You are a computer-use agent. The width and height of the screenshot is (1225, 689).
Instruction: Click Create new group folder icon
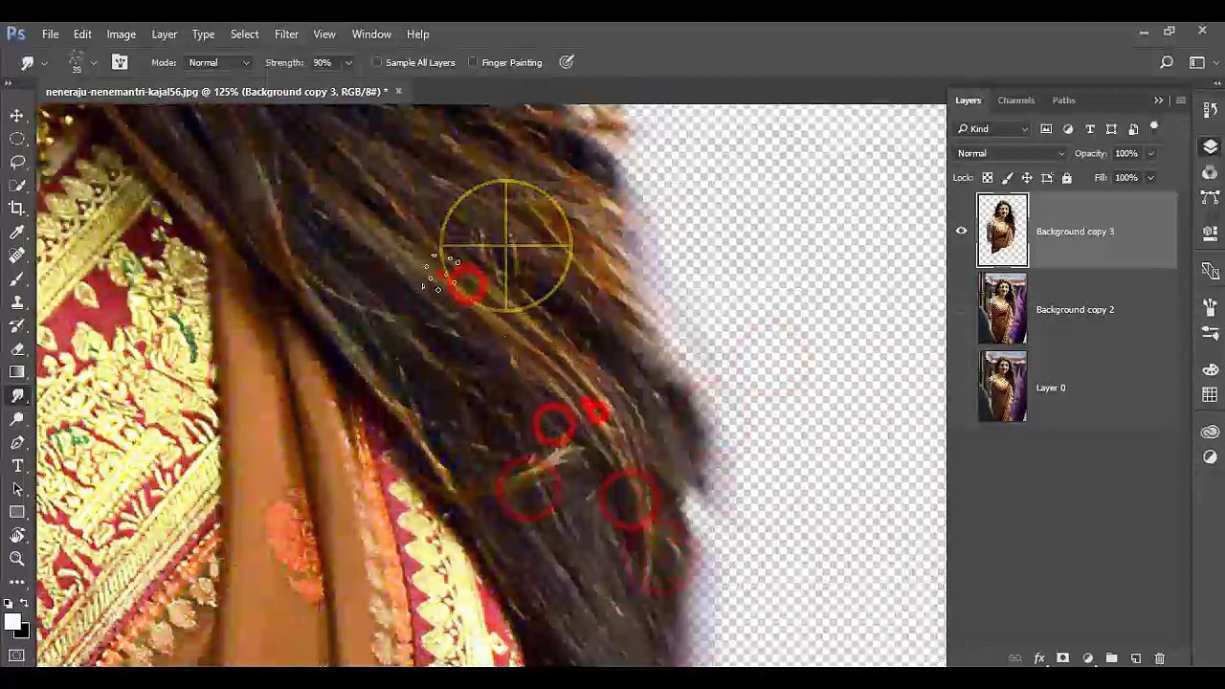pos(1111,658)
